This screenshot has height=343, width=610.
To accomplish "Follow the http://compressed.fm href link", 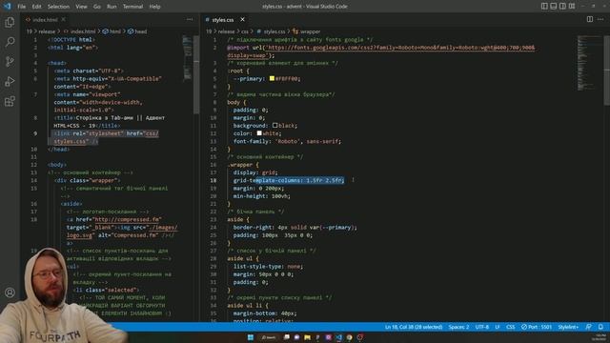I will (x=128, y=219).
